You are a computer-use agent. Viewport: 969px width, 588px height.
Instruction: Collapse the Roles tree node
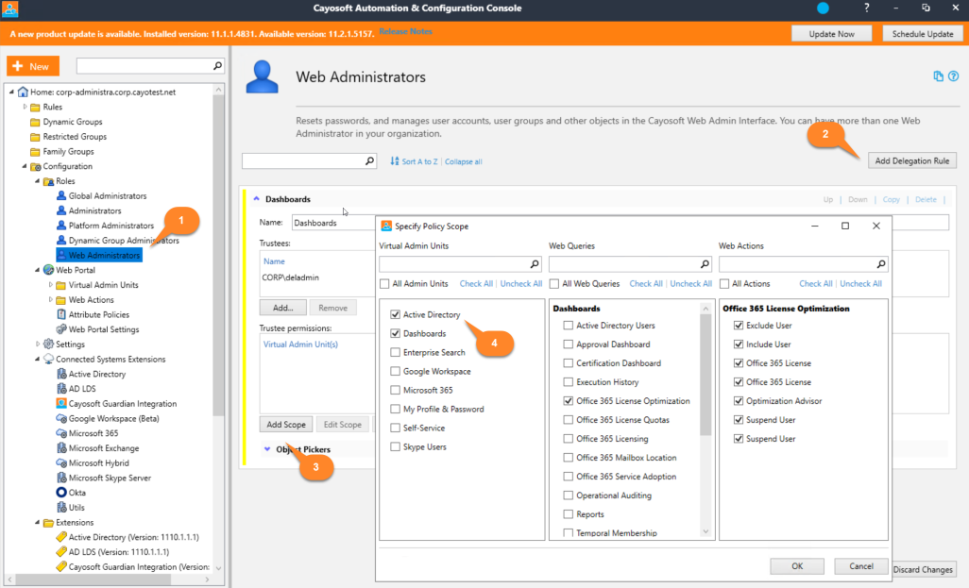pyautogui.click(x=37, y=181)
